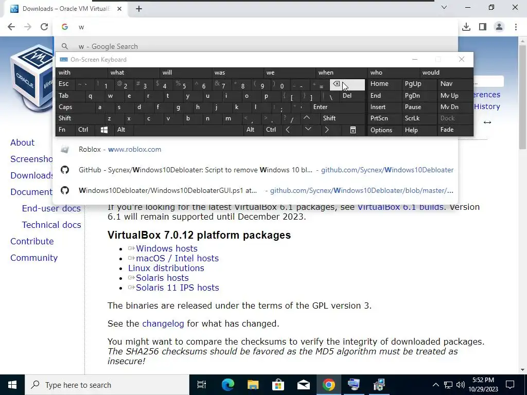
Task: Open the Chrome profile avatar
Action: coord(499,27)
